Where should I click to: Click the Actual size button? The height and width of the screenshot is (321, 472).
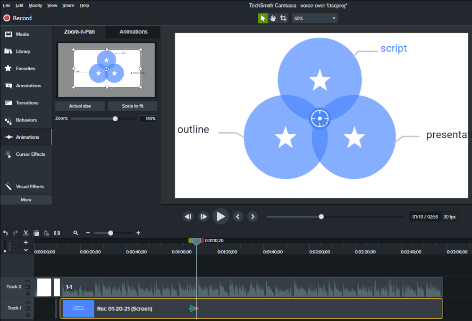tap(80, 106)
